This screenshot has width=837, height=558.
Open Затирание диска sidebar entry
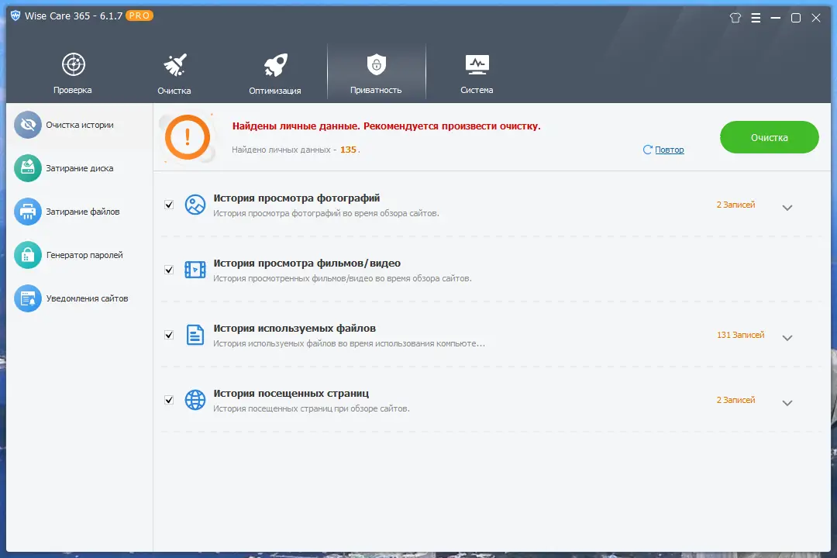(x=80, y=168)
